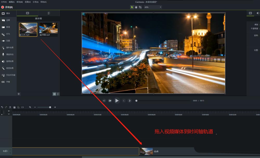Viewport: 260px width, 158px height.
Task: Switch media bin to thumbnail grid view
Action: [54, 94]
